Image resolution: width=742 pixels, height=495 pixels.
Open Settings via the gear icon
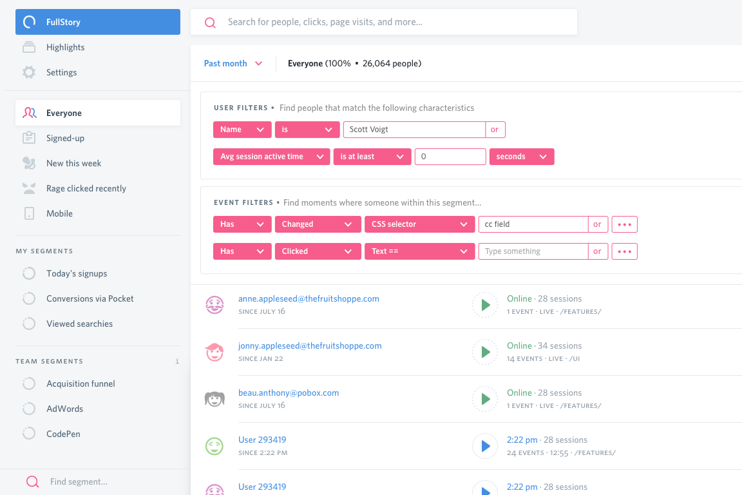pos(29,72)
